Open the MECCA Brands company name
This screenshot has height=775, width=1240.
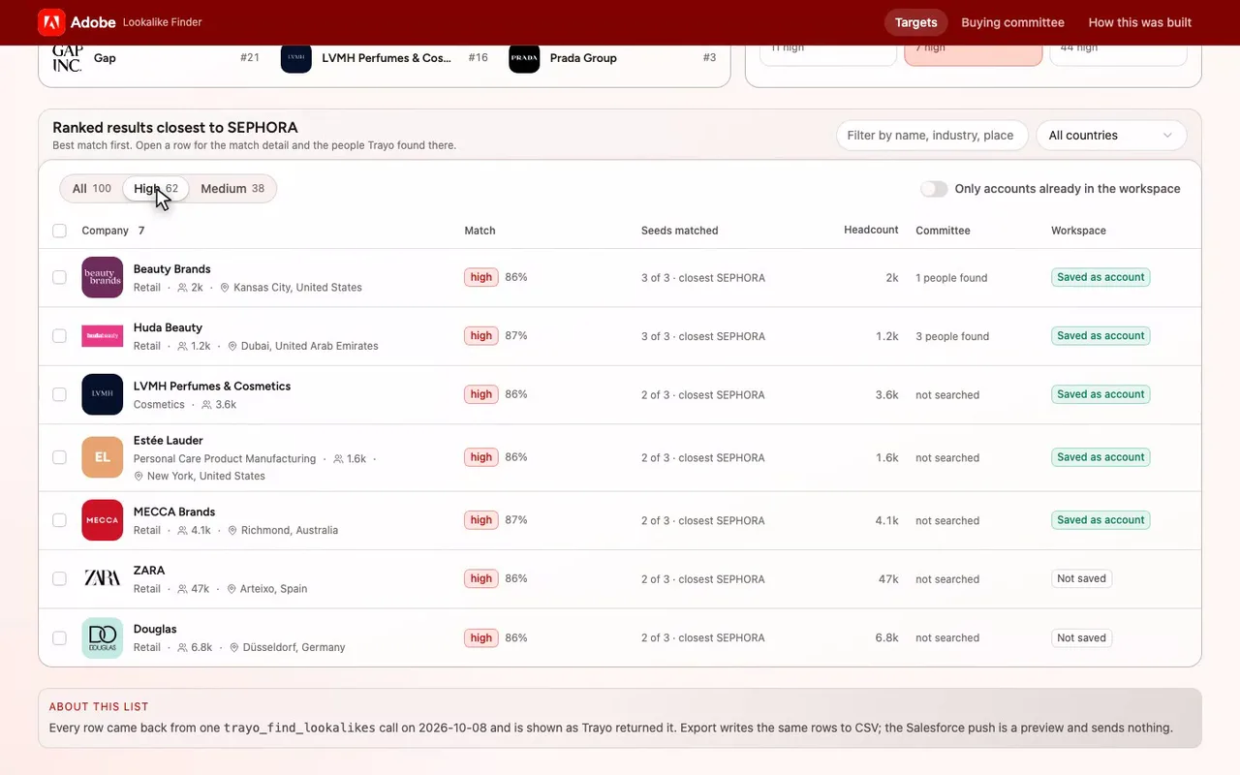coord(174,511)
